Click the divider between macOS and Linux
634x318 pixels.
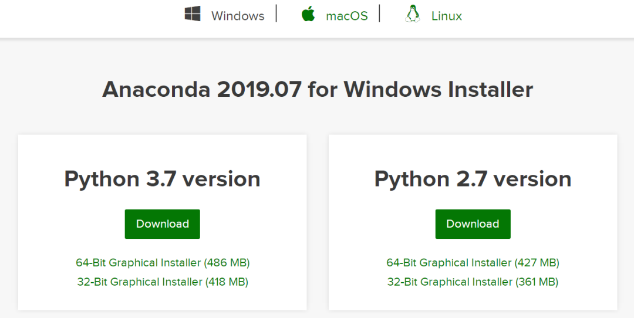(x=380, y=13)
